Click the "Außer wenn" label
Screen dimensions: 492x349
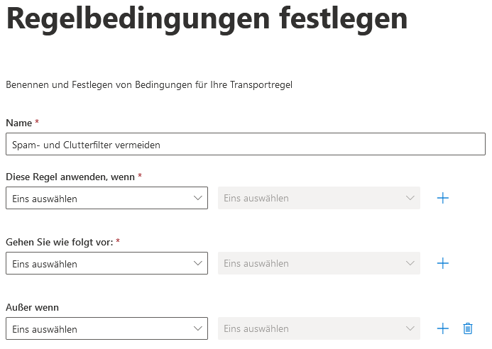tap(32, 307)
